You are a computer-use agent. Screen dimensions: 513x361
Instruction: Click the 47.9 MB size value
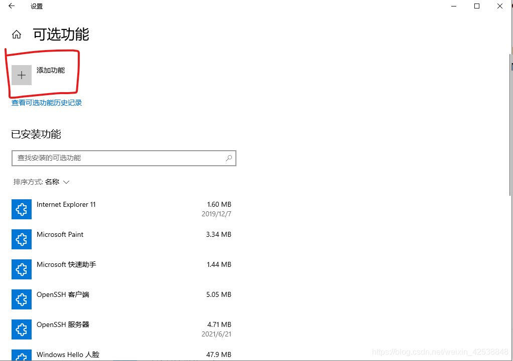219,354
